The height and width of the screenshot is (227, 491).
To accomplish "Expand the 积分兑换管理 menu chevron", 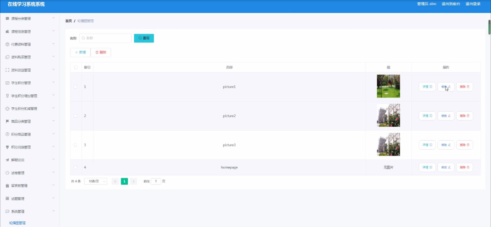I will (x=53, y=147).
